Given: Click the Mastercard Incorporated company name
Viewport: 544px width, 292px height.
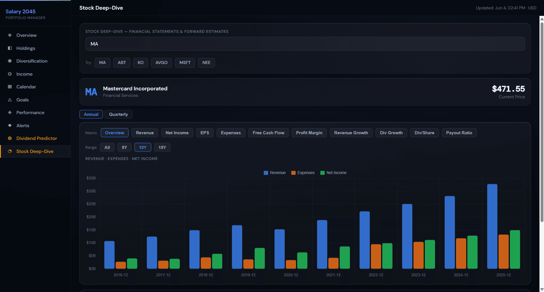Looking at the screenshot, I should coord(135,89).
